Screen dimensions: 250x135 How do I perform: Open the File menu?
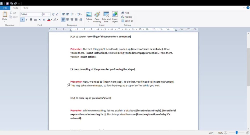pos(5,8)
